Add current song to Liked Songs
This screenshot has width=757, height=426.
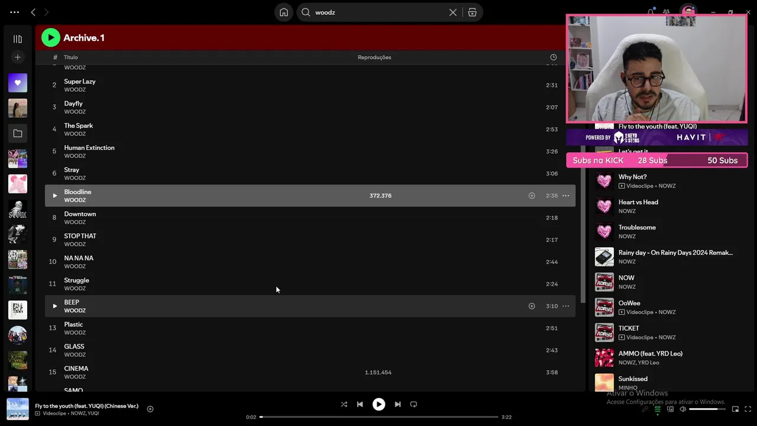tap(150, 409)
